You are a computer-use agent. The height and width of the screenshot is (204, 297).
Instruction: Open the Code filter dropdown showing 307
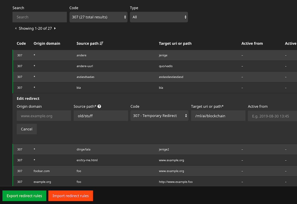pyautogui.click(x=98, y=17)
